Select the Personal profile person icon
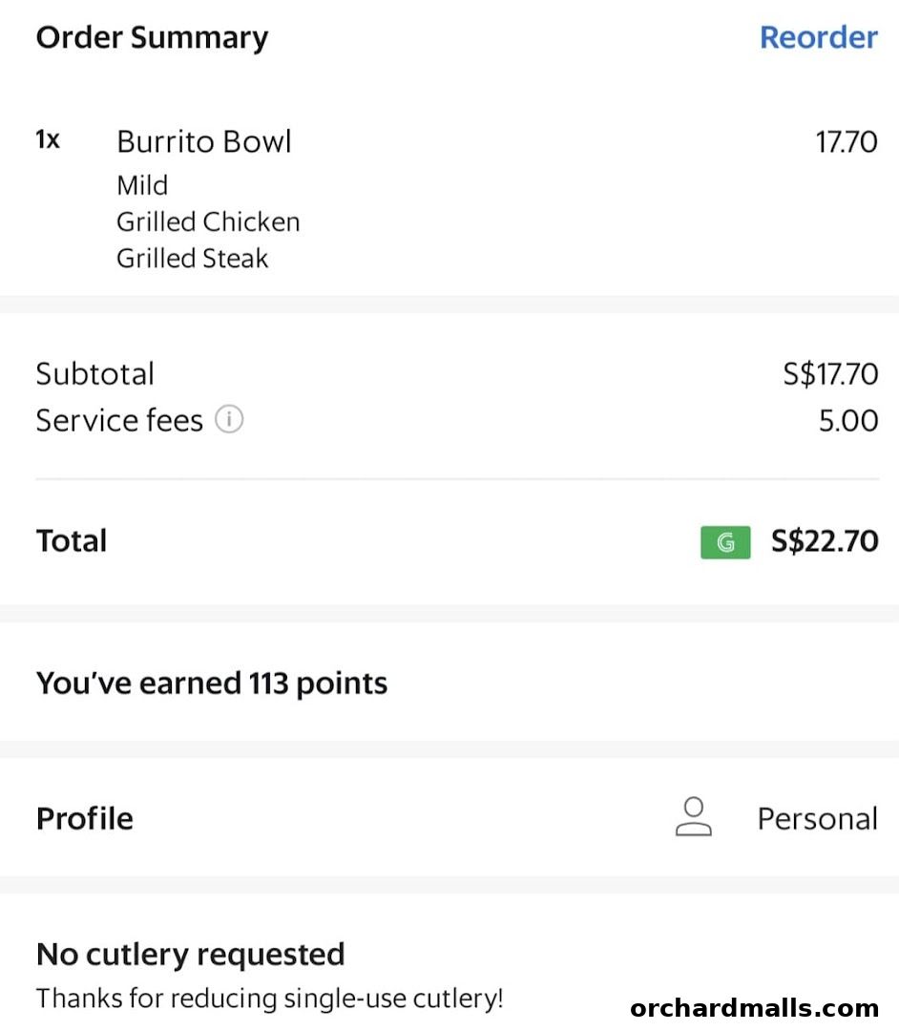Image resolution: width=899 pixels, height=1031 pixels. pyautogui.click(x=694, y=818)
